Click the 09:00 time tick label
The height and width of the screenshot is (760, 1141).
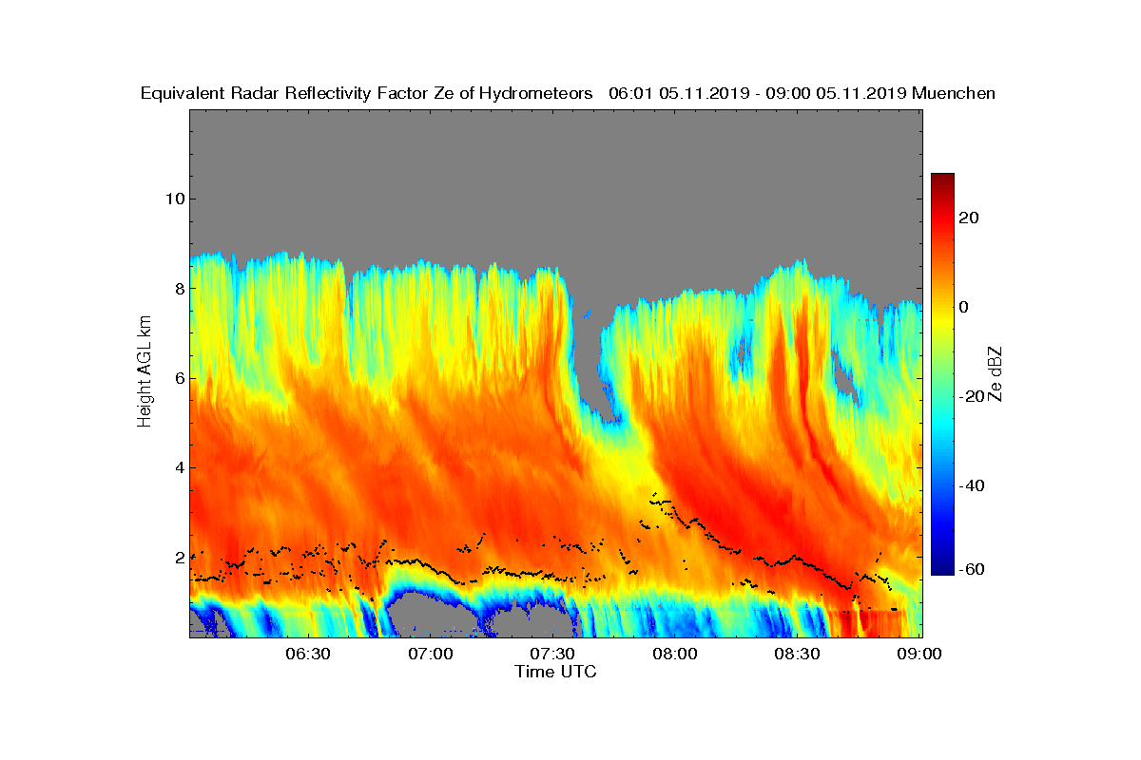tap(918, 654)
